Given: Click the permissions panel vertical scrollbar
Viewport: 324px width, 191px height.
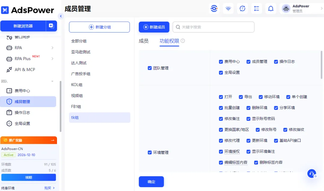Looking at the screenshot, I should point(321,65).
